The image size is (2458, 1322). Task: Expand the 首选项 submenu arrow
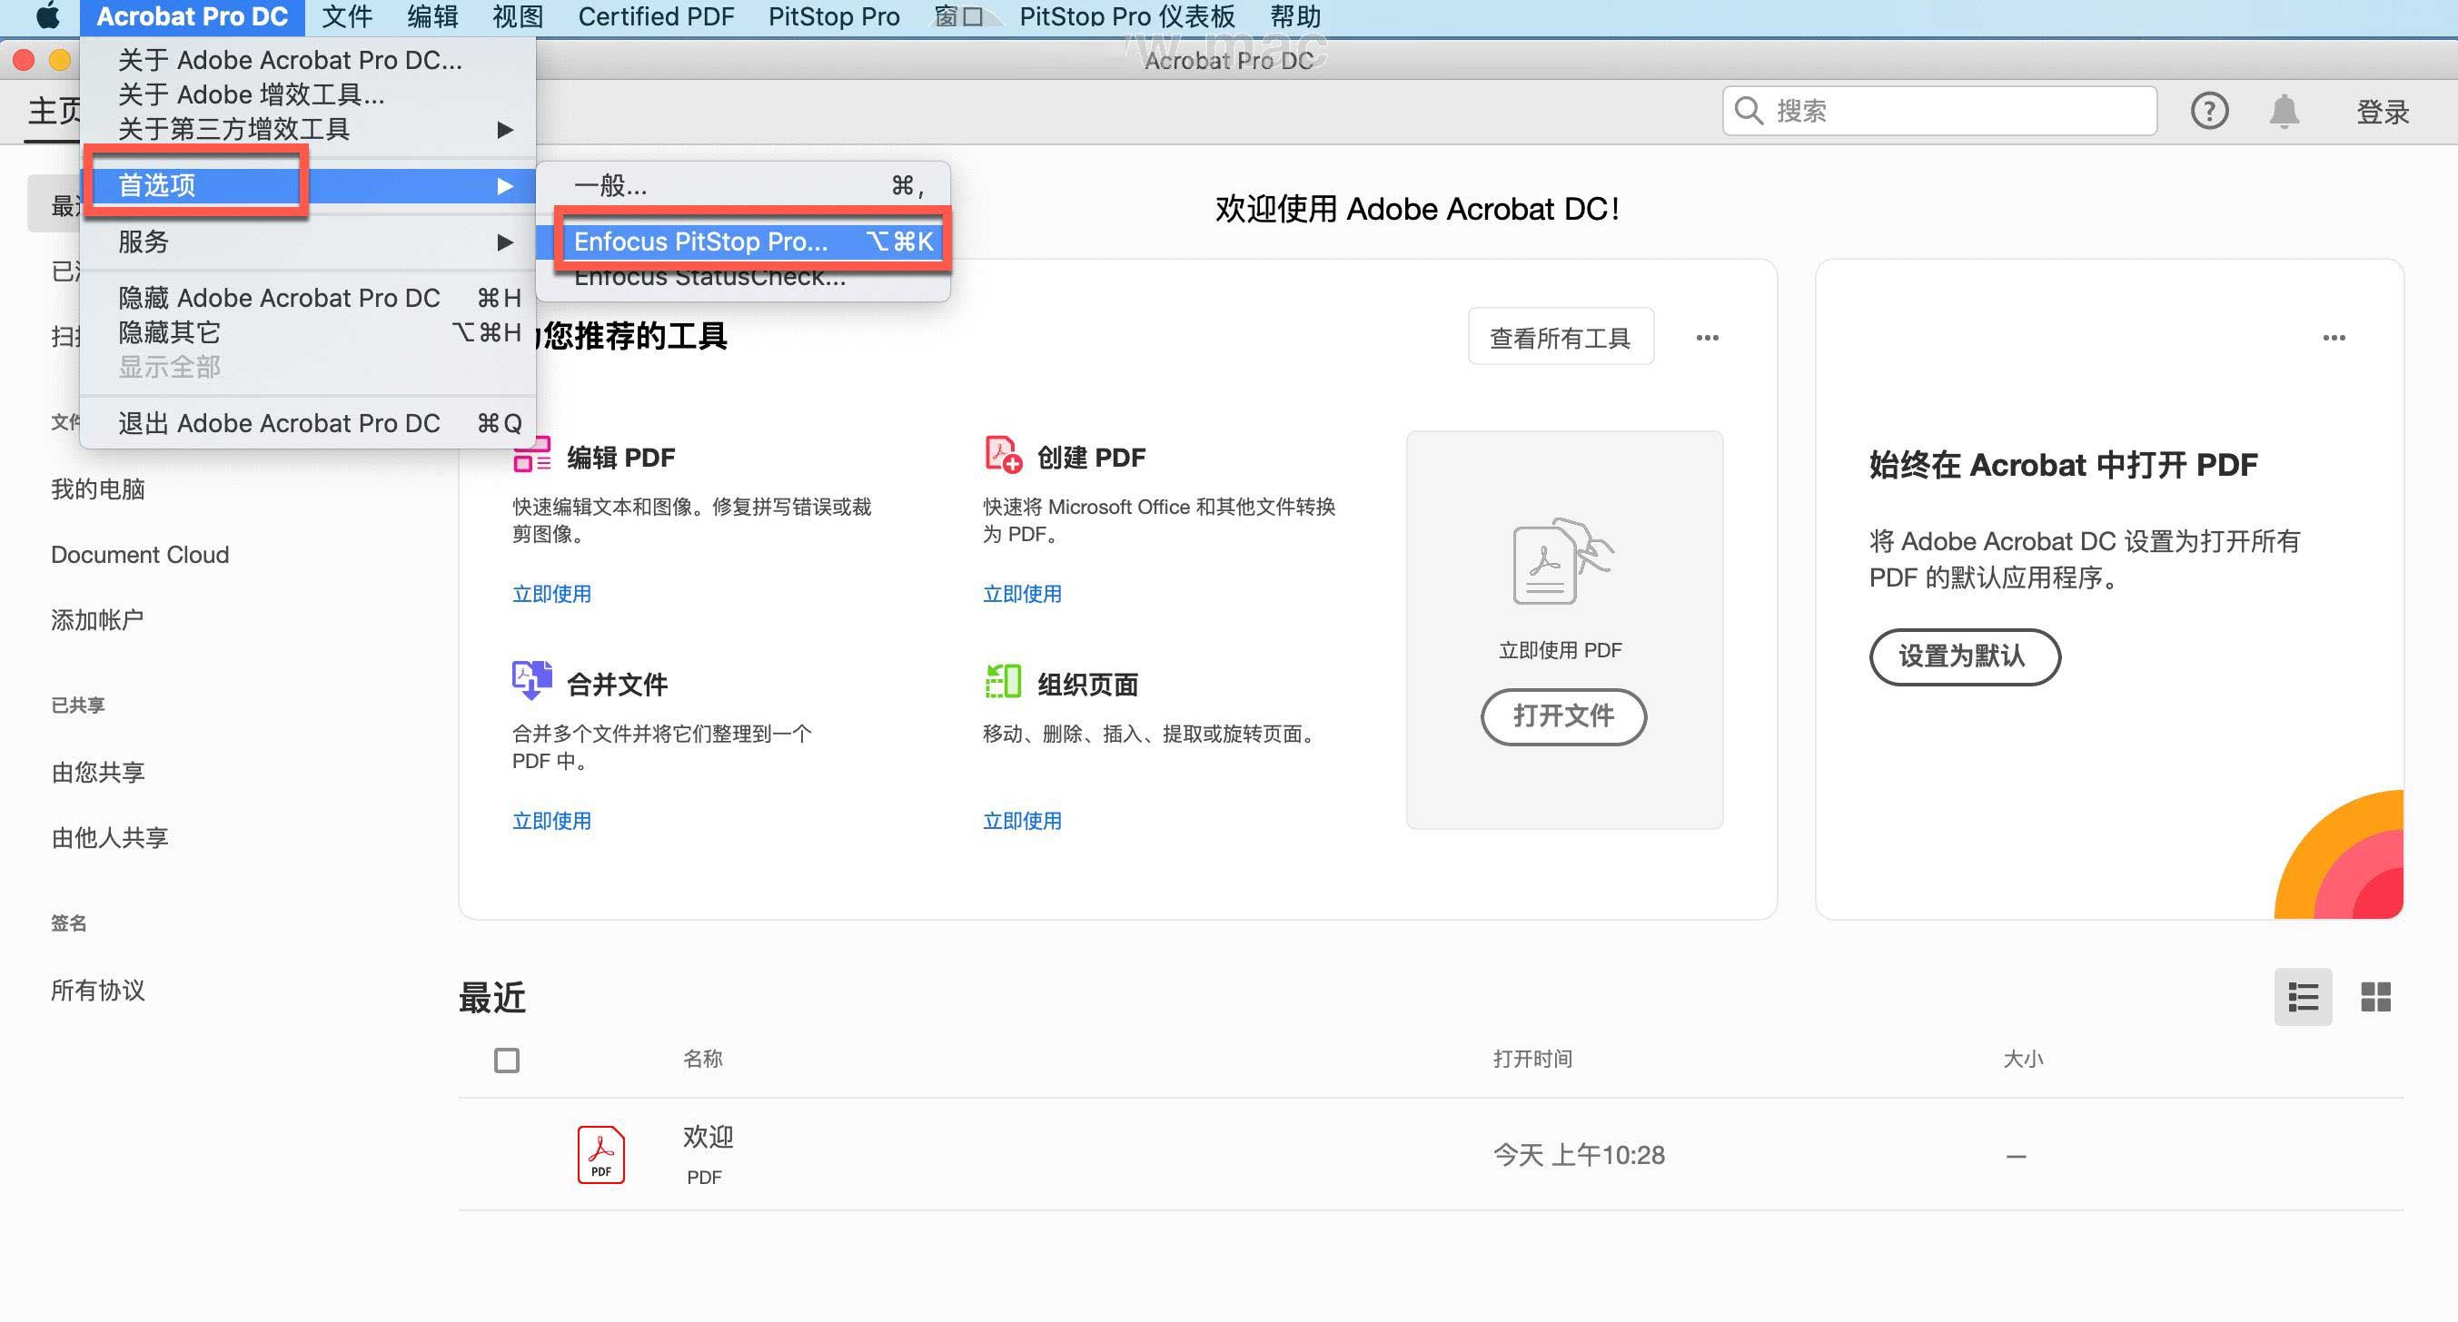click(505, 186)
